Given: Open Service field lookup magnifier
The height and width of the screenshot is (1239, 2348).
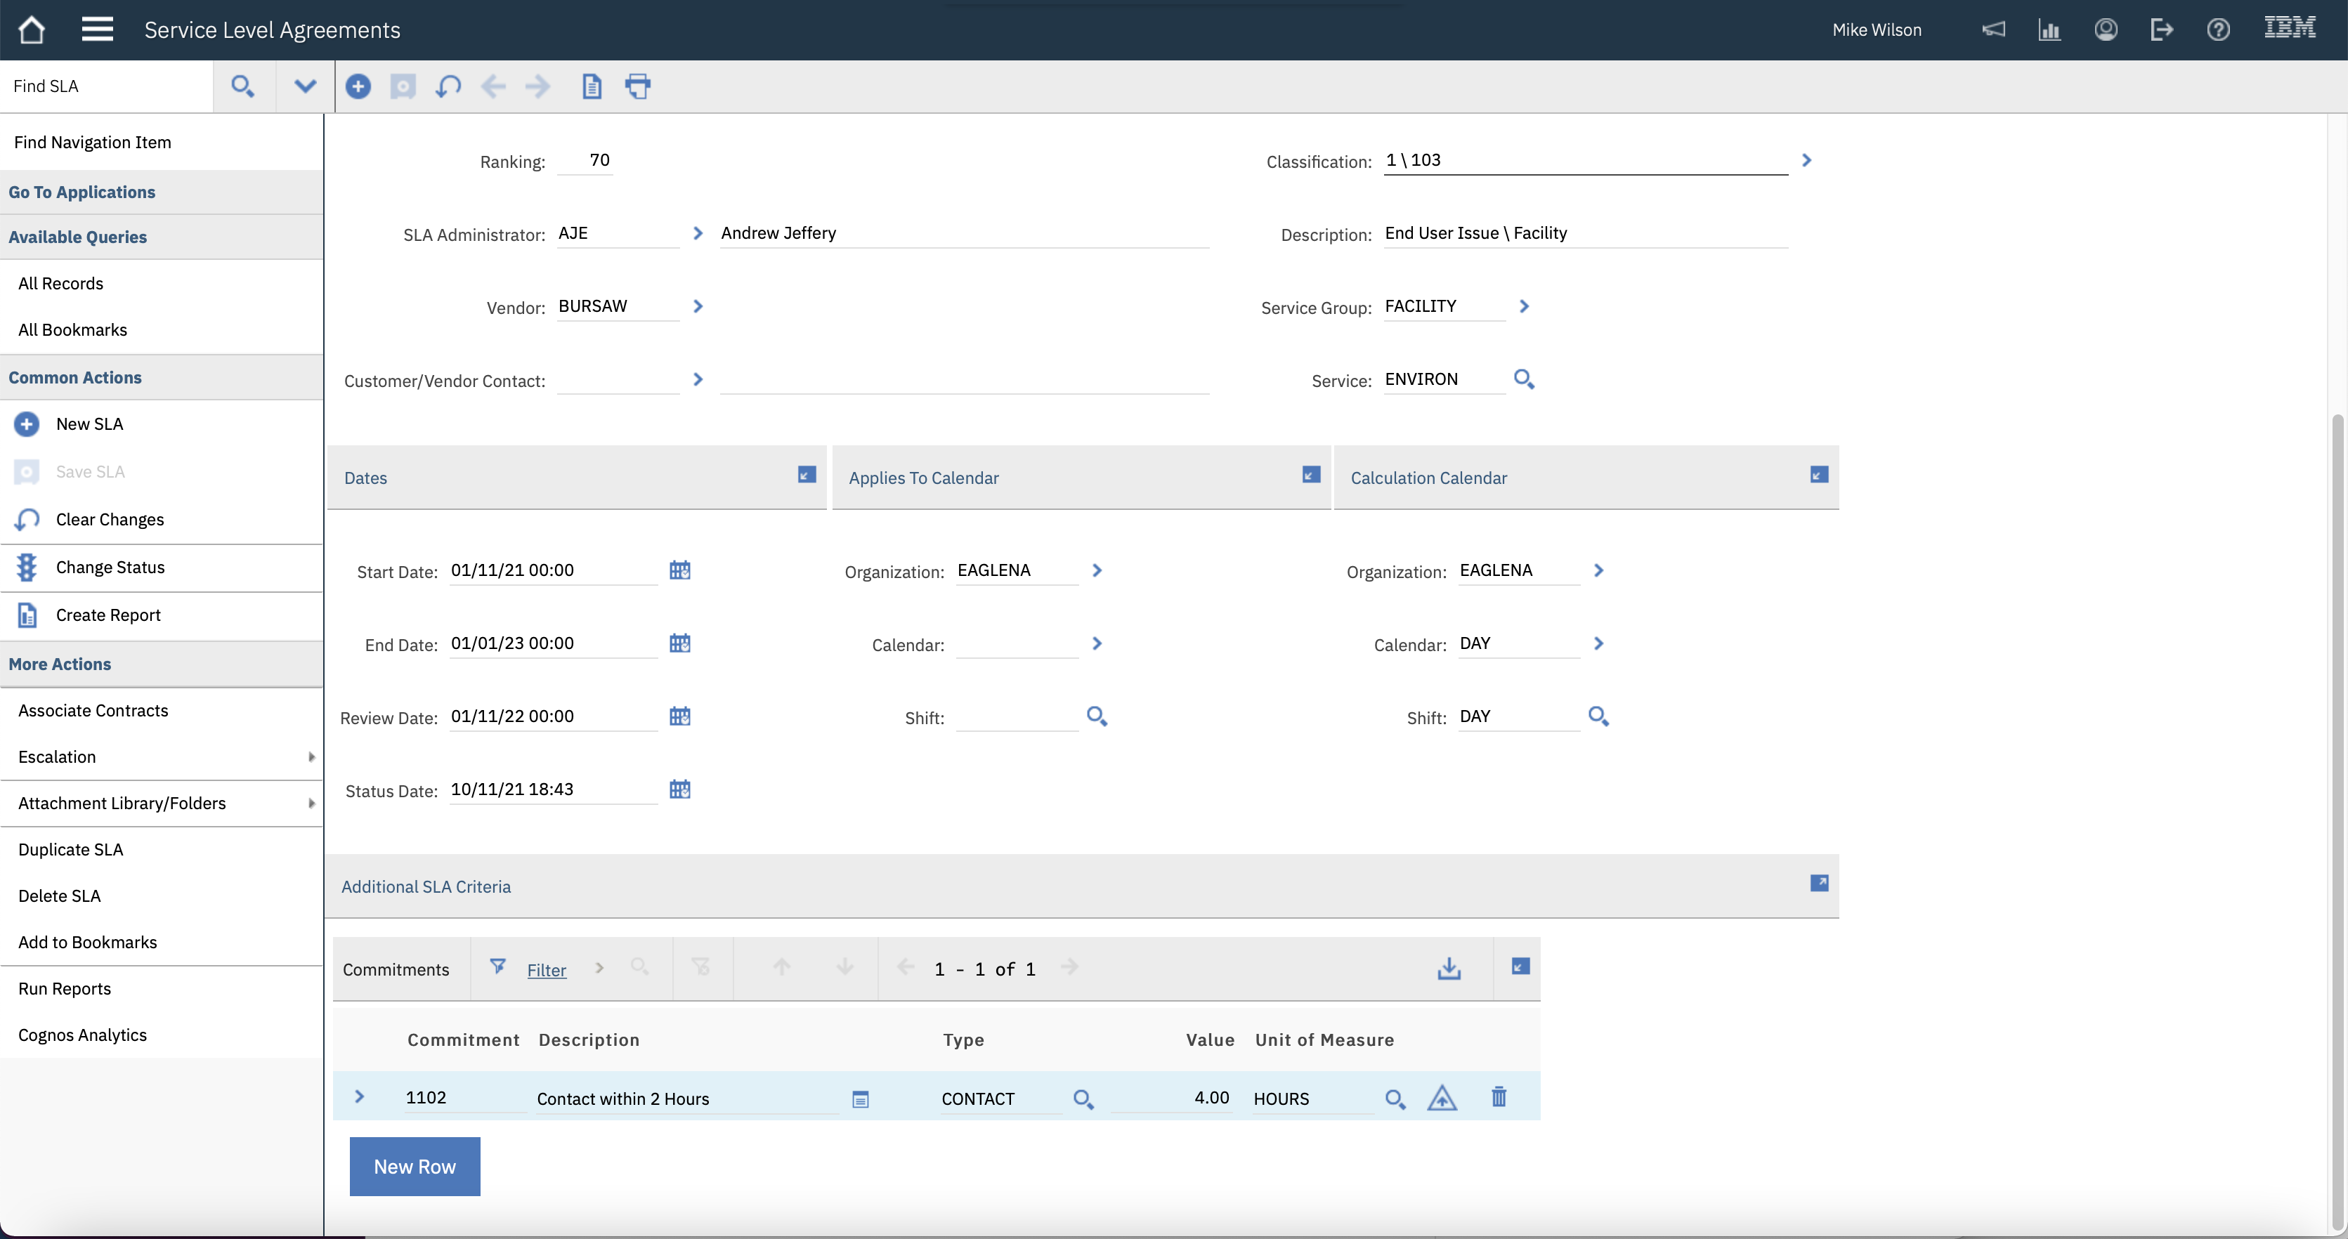Looking at the screenshot, I should tap(1524, 379).
